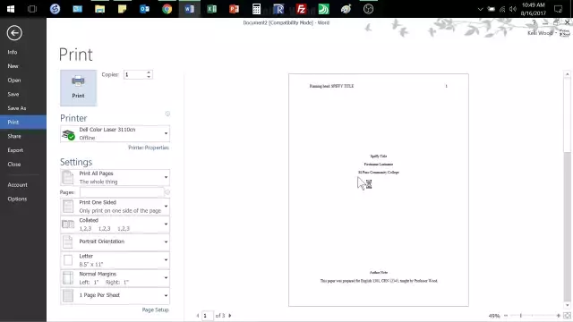Screen dimensions: 573x322
Task: Click the back arrow to exit Backstage
Action: (14, 33)
